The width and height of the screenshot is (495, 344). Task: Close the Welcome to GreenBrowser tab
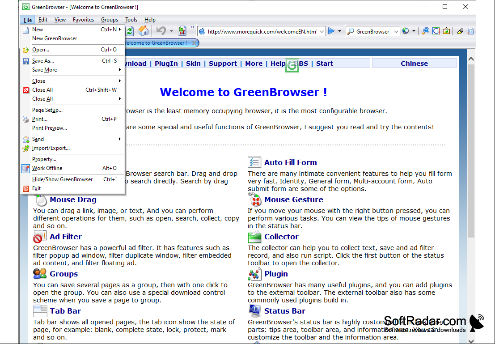coord(195,42)
